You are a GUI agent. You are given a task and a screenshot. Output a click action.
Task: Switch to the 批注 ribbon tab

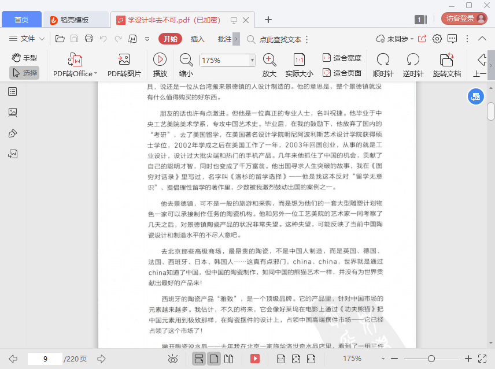(x=225, y=39)
